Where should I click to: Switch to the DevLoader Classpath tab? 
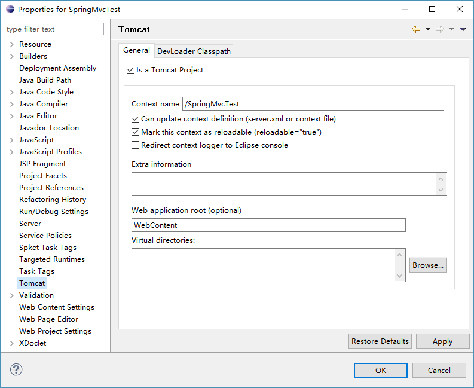point(194,51)
